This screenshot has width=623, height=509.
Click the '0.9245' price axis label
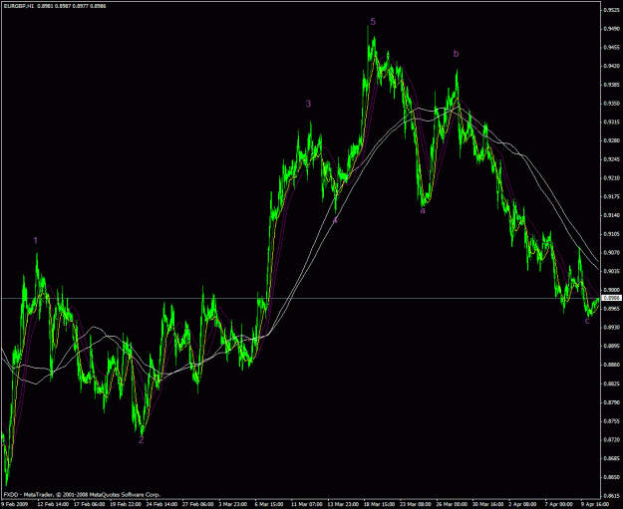pyautogui.click(x=612, y=159)
